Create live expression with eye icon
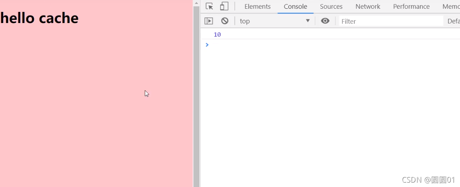 point(325,21)
